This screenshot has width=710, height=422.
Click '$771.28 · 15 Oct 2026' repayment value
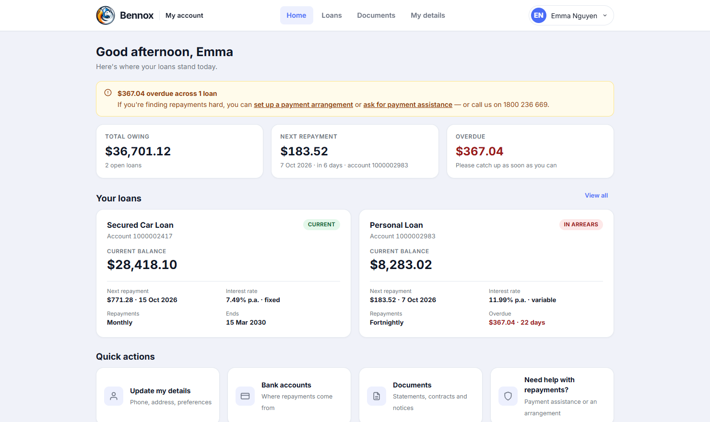(x=142, y=300)
